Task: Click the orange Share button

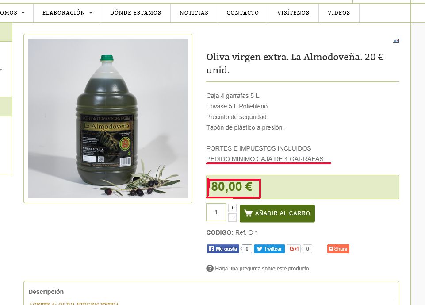Action: coord(338,249)
